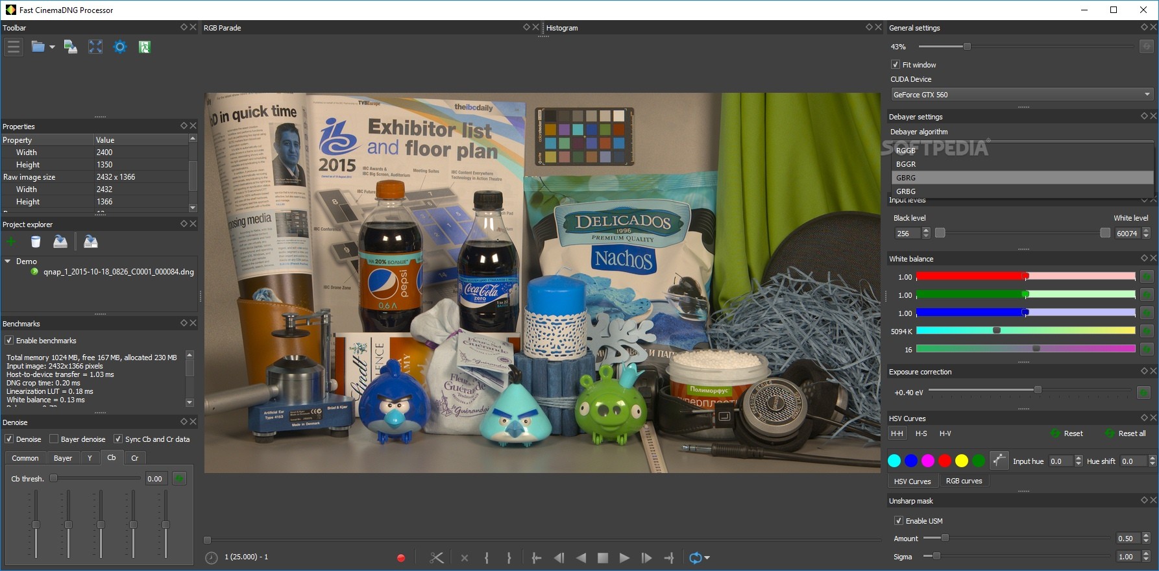Jump to the last frame
The image size is (1159, 571).
(x=668, y=558)
